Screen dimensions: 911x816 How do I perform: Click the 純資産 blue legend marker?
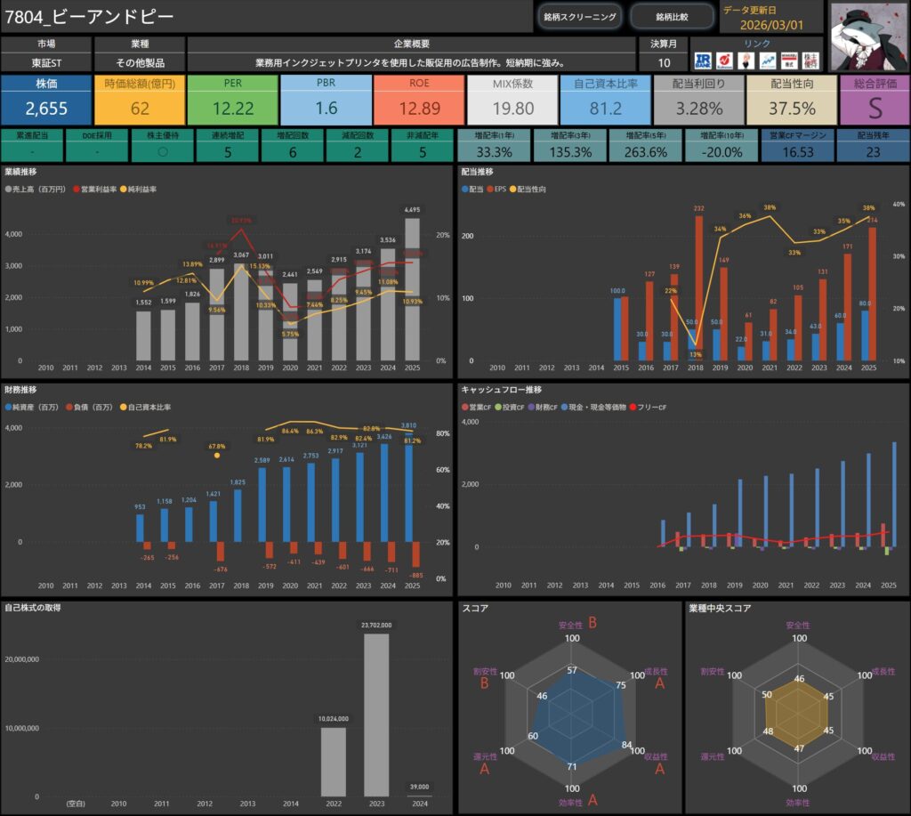click(x=9, y=407)
